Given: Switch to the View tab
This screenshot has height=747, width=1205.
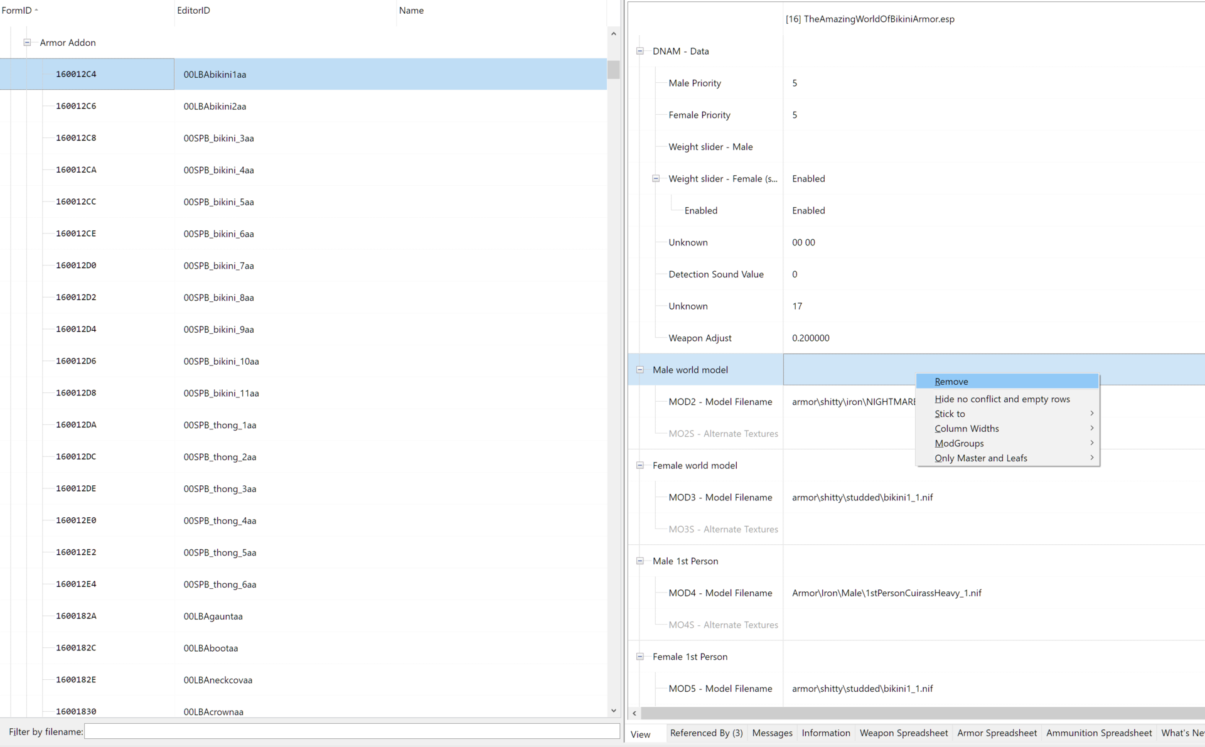Looking at the screenshot, I should coord(640,734).
